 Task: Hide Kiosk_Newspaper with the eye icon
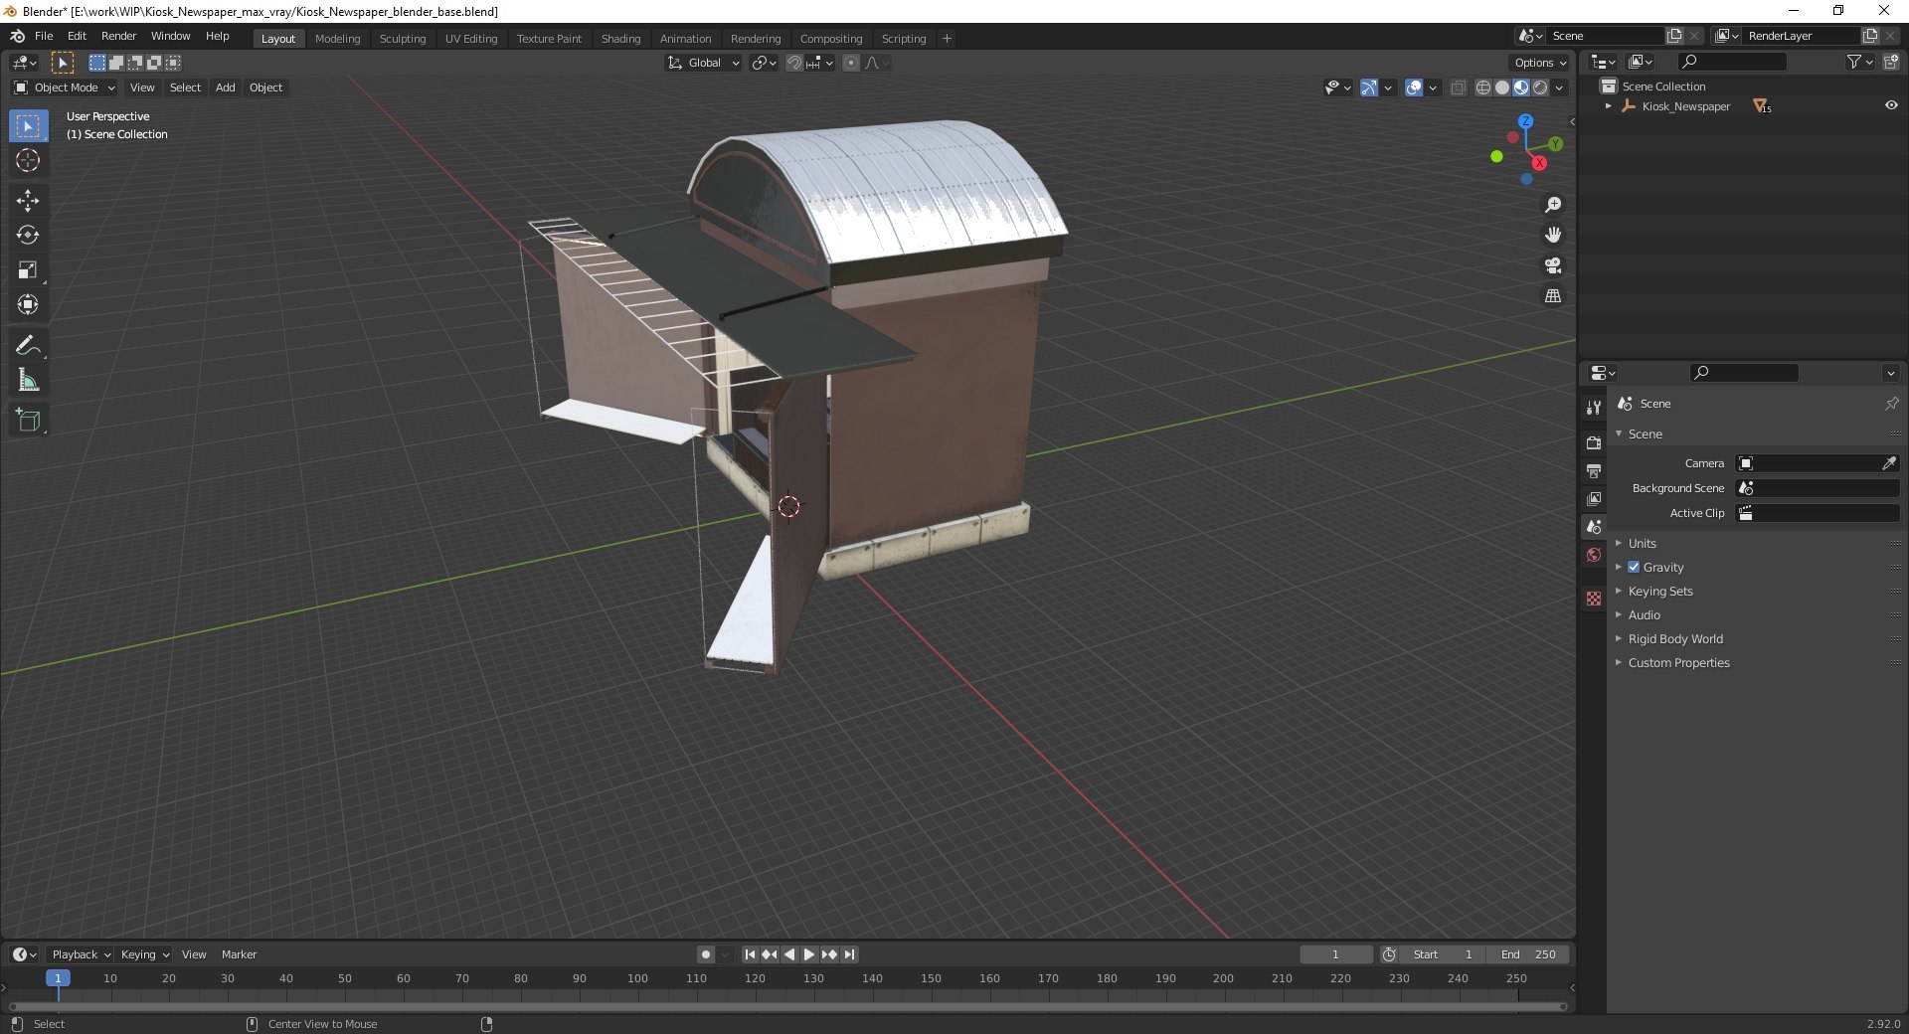coord(1891,105)
